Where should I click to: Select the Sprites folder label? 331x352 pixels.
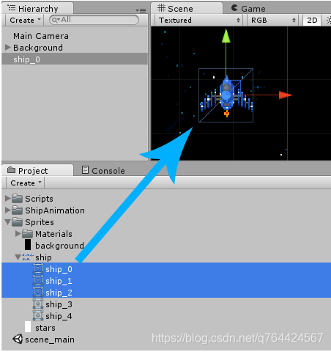click(40, 222)
